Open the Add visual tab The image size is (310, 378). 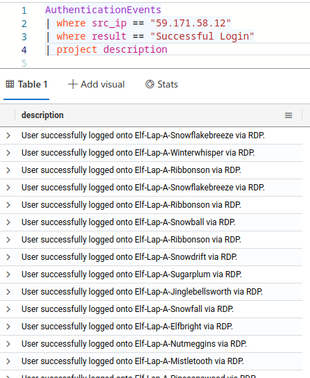(96, 84)
